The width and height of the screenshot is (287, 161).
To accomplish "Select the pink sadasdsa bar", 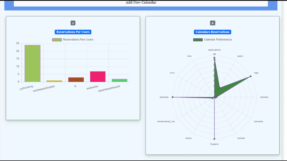I will pyautogui.click(x=98, y=77).
